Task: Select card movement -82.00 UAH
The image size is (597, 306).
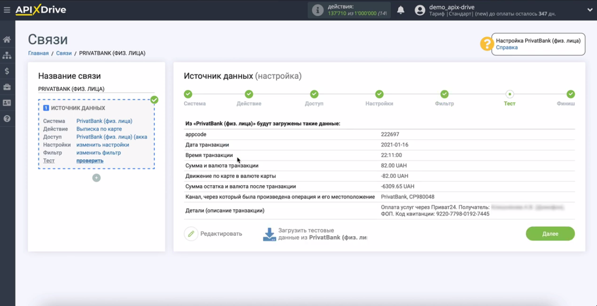Action: [395, 176]
